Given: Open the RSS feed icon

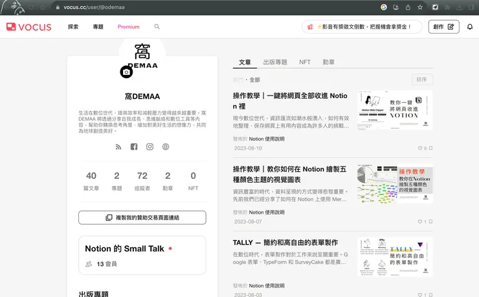Looking at the screenshot, I should pos(118,147).
